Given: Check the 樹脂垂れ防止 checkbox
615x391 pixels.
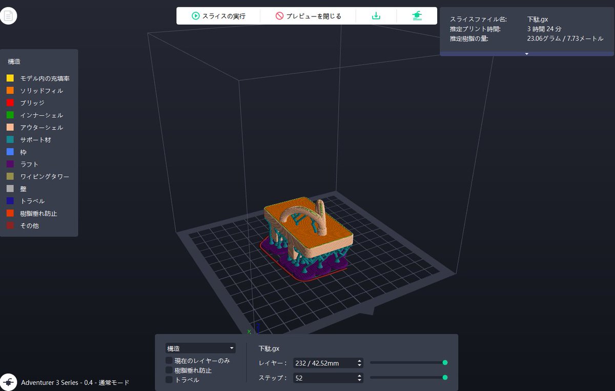Looking at the screenshot, I should click(169, 371).
